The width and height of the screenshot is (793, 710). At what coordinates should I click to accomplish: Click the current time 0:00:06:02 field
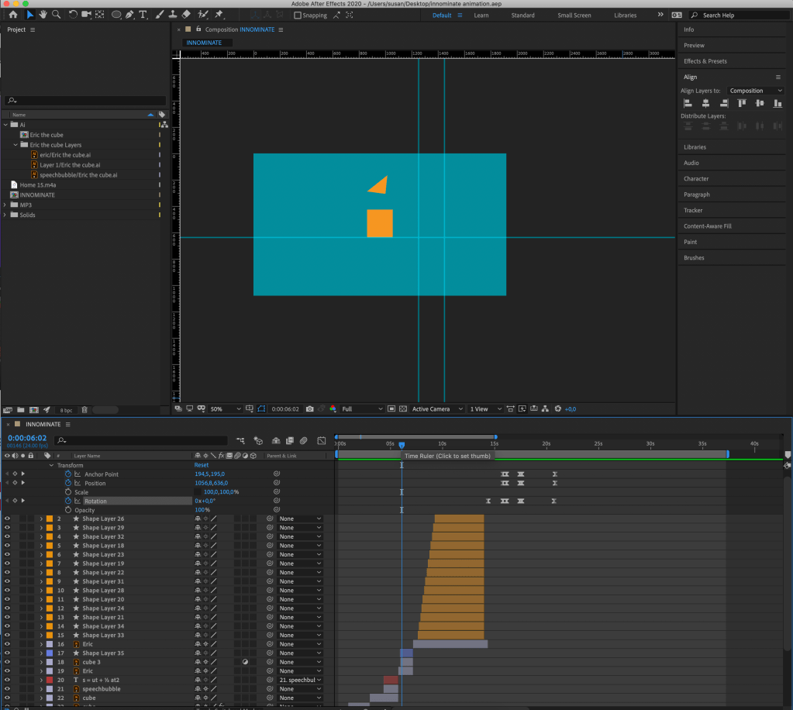(x=27, y=439)
